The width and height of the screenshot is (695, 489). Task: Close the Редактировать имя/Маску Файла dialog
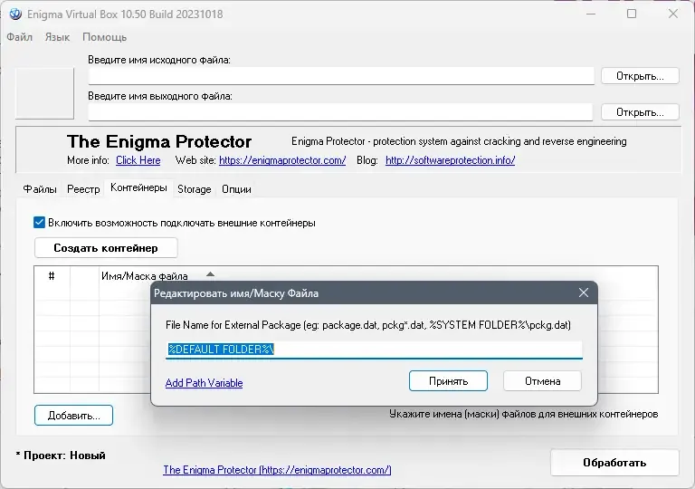584,292
